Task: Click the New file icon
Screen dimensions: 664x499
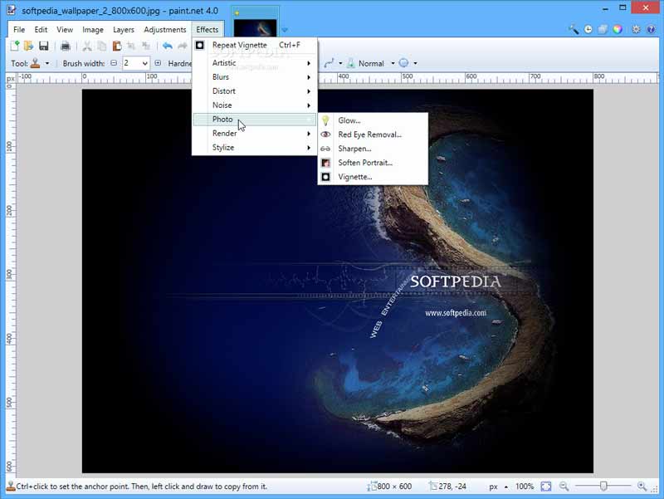Action: 15,46
